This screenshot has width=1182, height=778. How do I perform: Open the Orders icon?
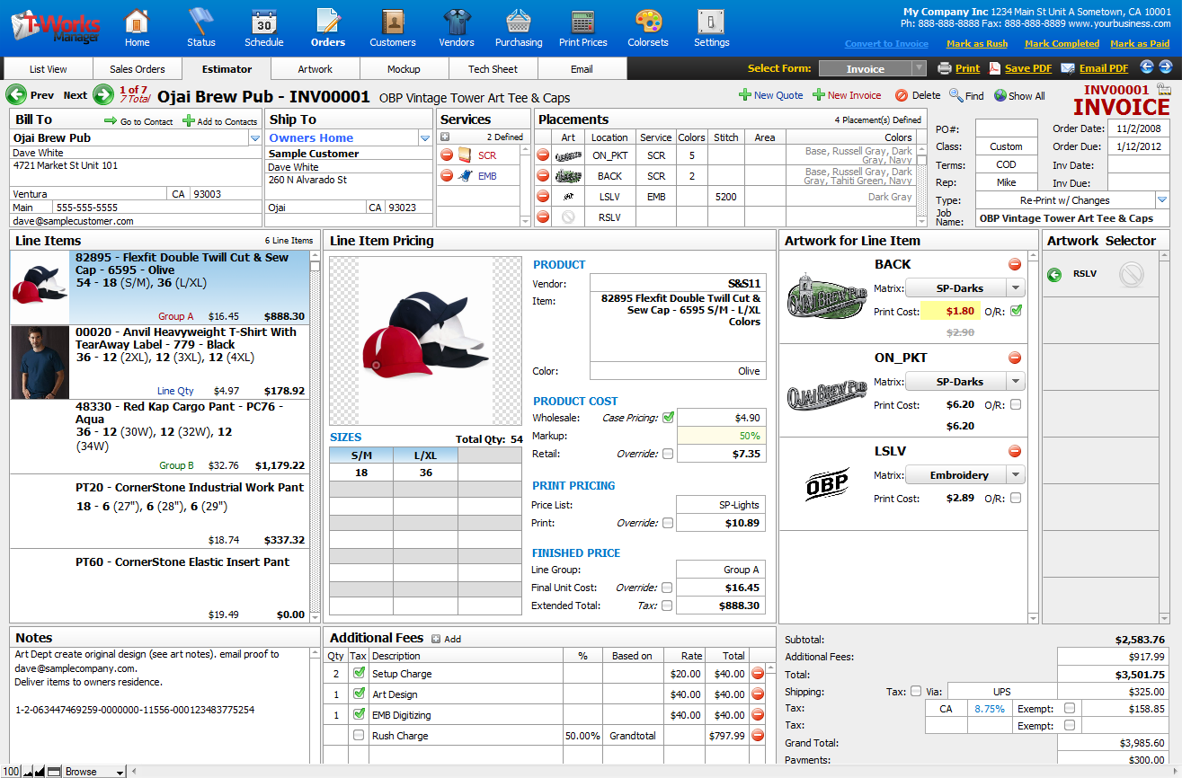click(x=328, y=21)
